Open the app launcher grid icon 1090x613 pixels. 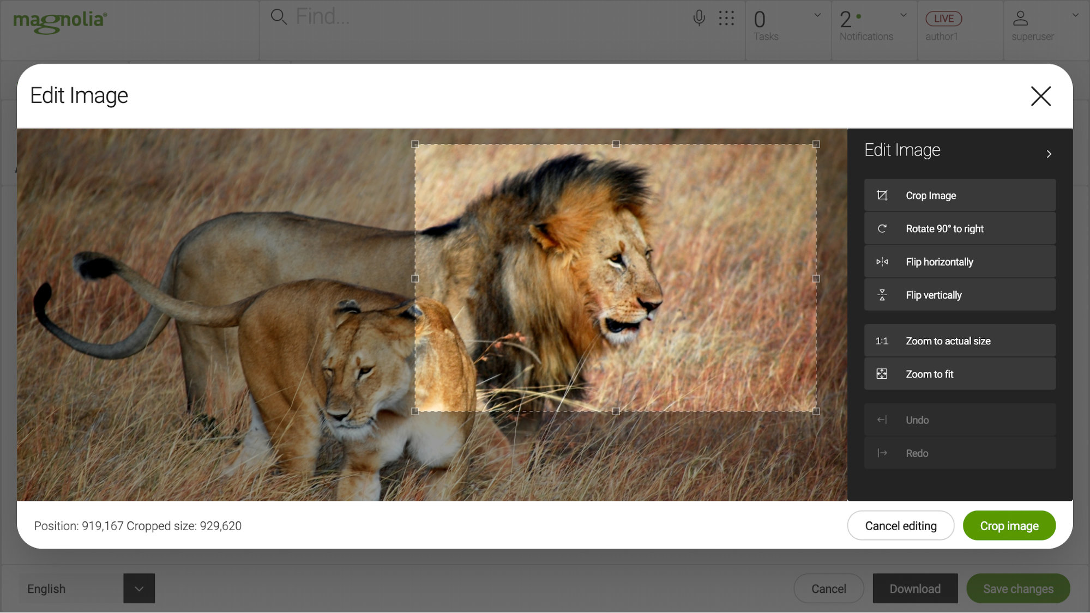[727, 17]
